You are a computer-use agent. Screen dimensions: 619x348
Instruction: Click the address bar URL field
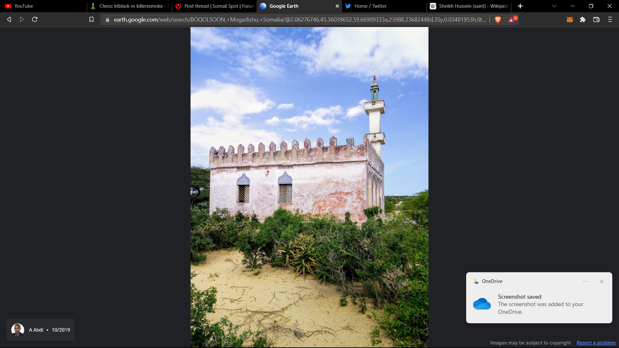(300, 20)
